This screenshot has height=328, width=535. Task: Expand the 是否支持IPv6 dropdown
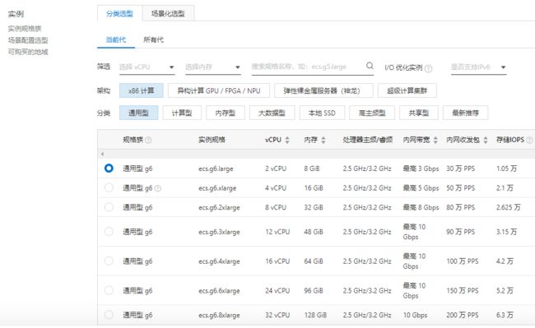478,67
